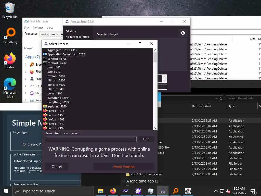Click the Search Downloads box

[243, 98]
